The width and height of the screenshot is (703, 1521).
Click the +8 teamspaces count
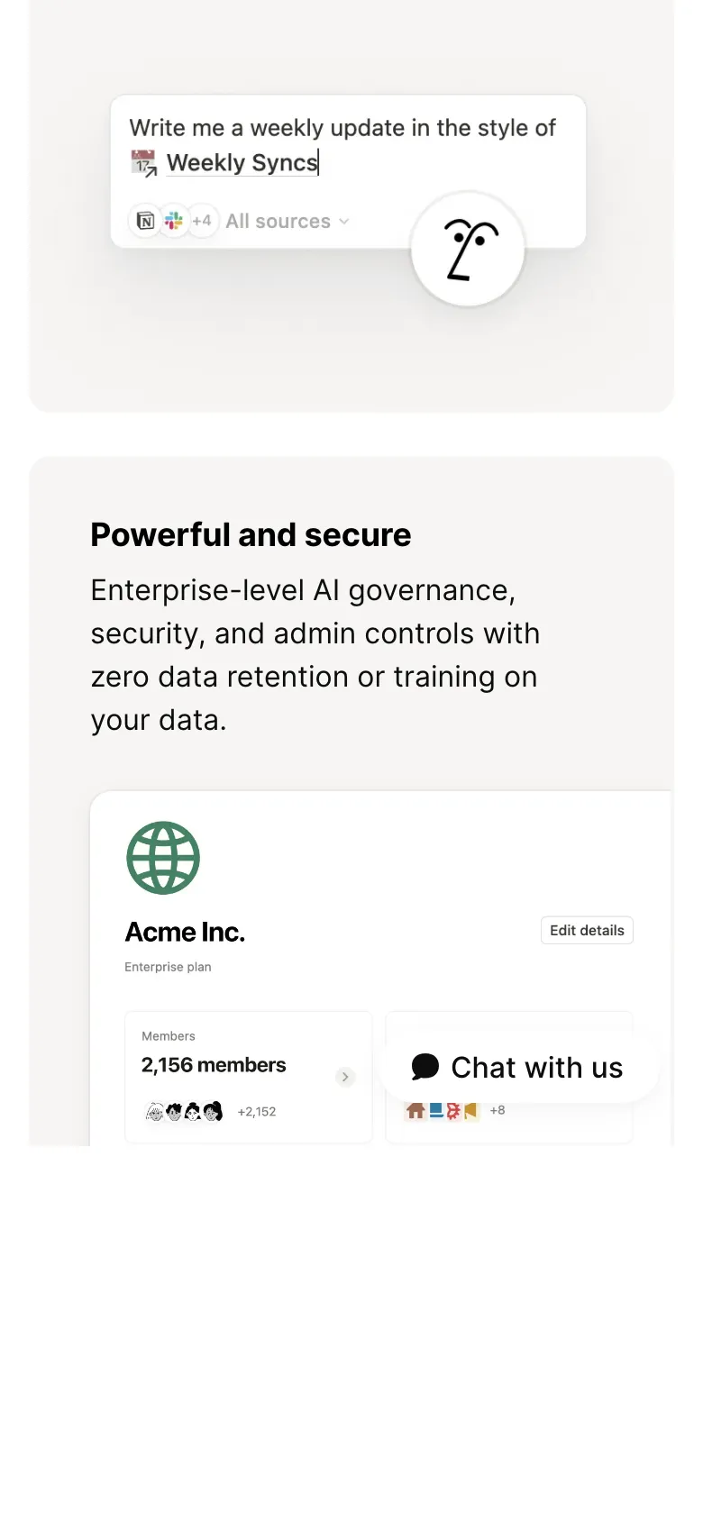coord(498,1111)
